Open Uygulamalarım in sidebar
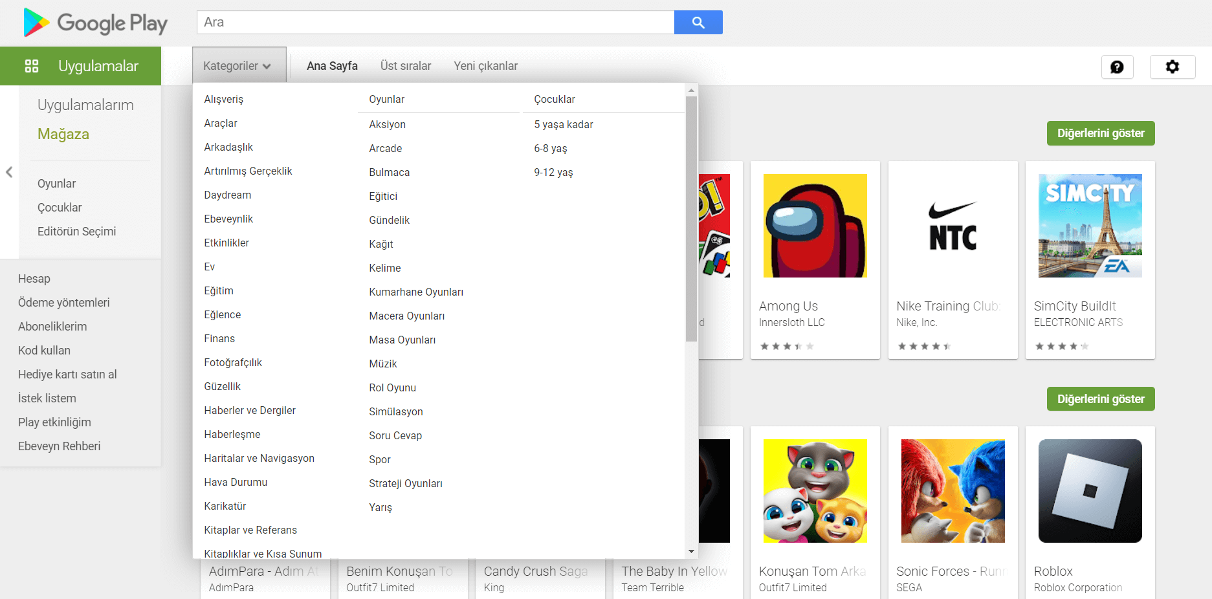 pos(85,105)
